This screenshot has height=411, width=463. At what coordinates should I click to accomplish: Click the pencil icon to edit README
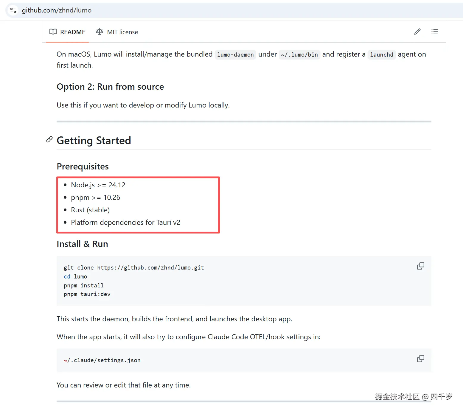point(417,32)
